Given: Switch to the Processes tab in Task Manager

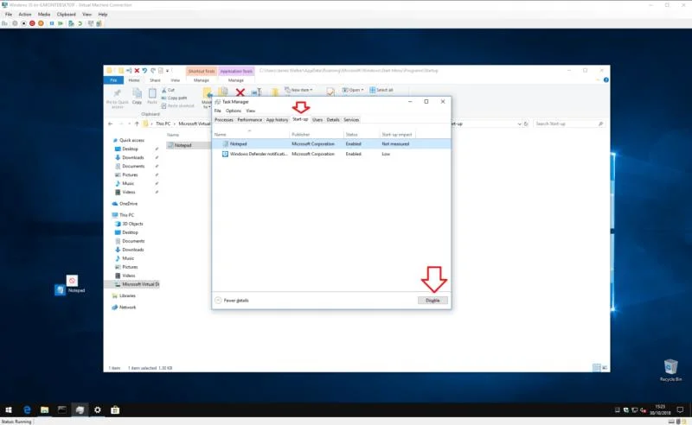Looking at the screenshot, I should pos(224,120).
